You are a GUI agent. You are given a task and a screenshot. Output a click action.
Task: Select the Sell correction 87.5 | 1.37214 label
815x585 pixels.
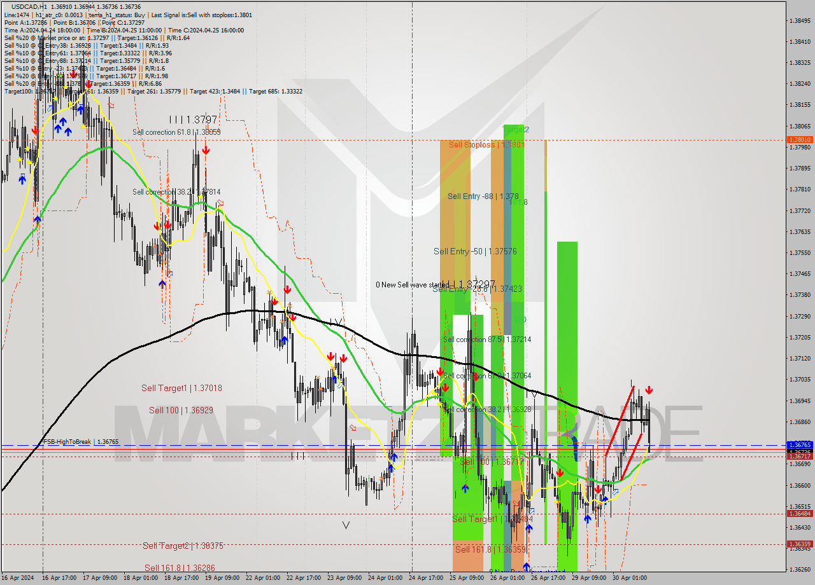point(487,340)
